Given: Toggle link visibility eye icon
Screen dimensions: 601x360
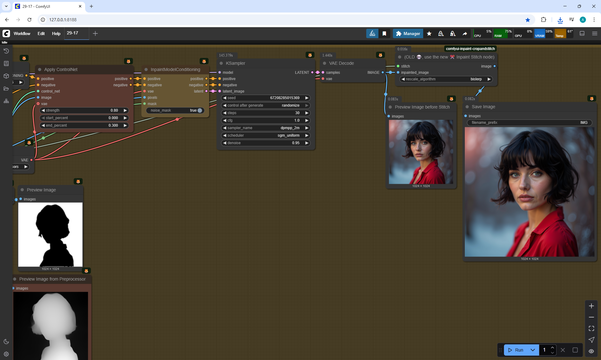Looking at the screenshot, I should [x=591, y=351].
